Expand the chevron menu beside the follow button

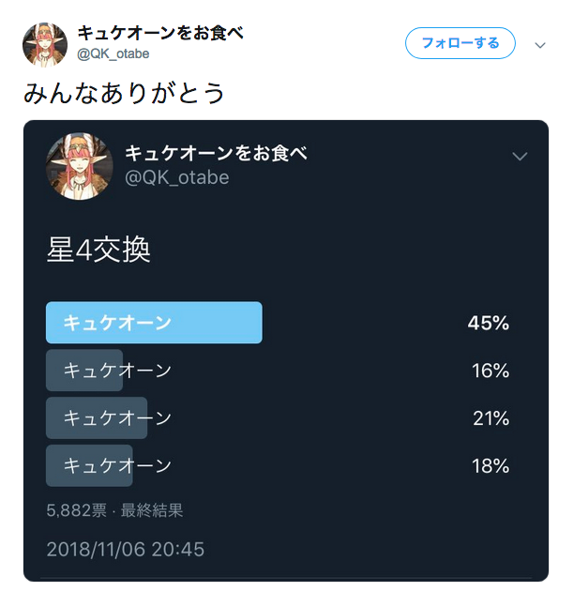[x=540, y=44]
